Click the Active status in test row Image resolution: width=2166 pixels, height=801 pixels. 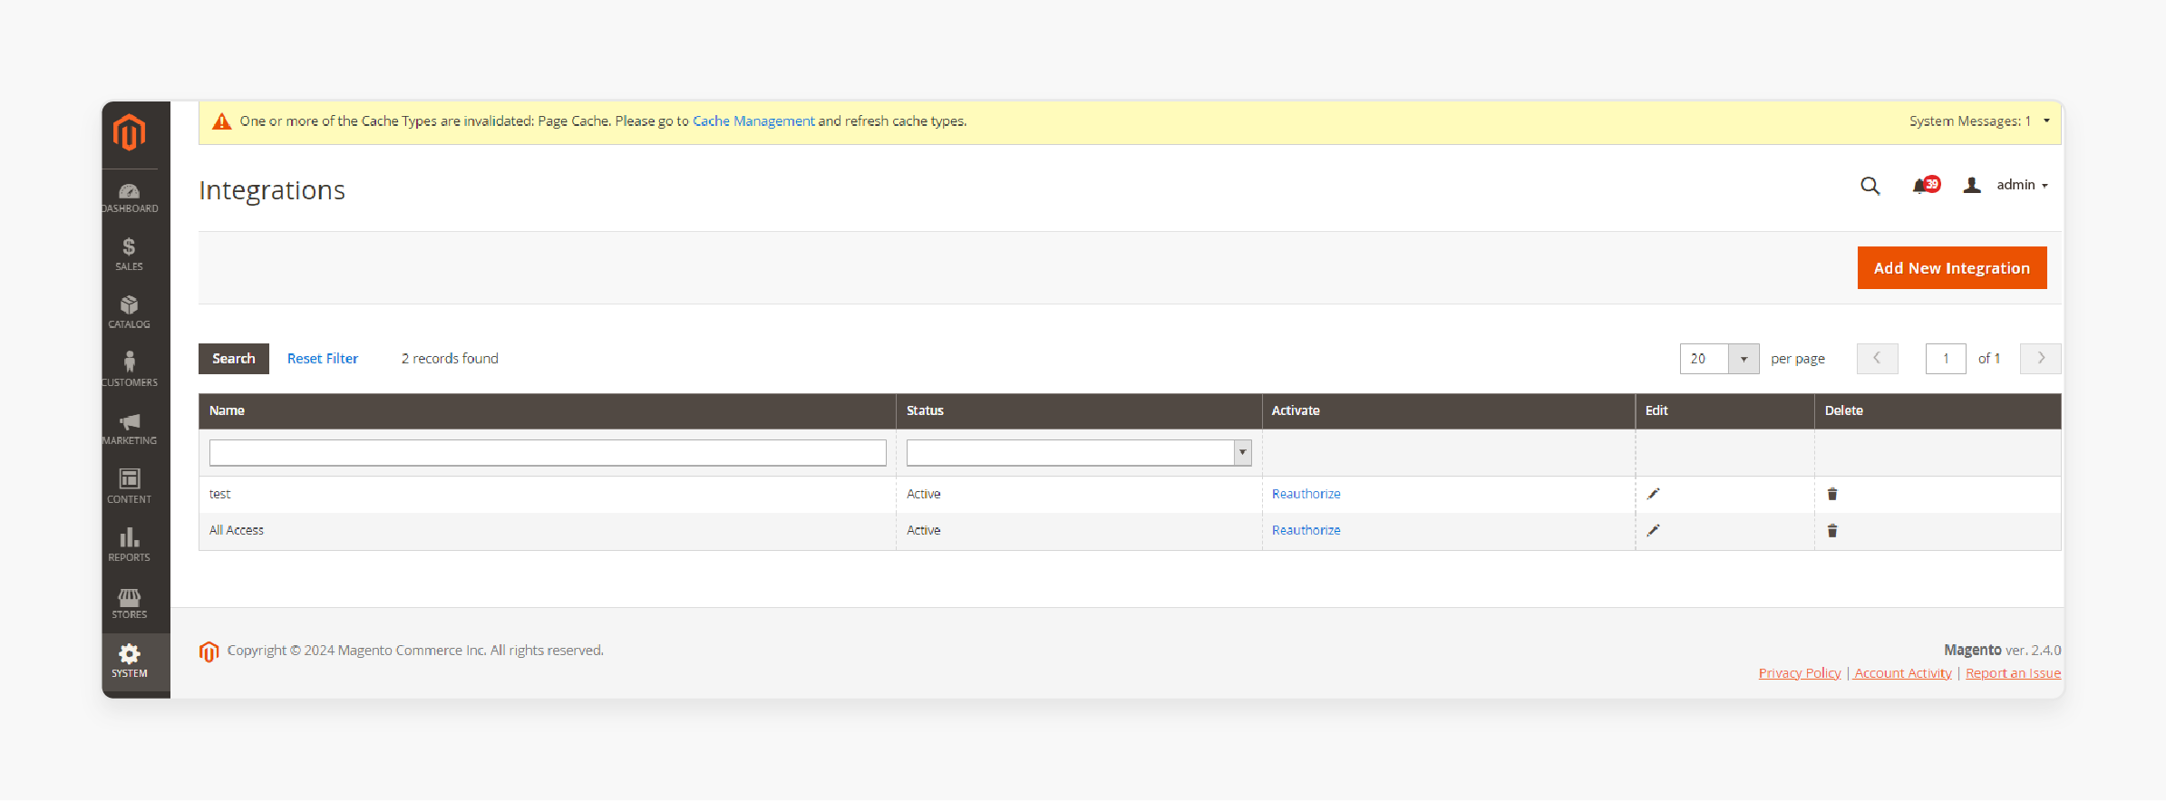[x=923, y=494]
